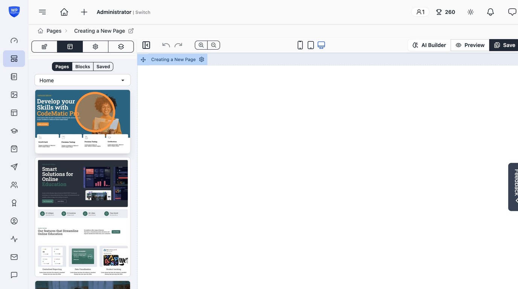
Task: Click the Creating a New Page breadcrumb title
Action: [x=99, y=31]
